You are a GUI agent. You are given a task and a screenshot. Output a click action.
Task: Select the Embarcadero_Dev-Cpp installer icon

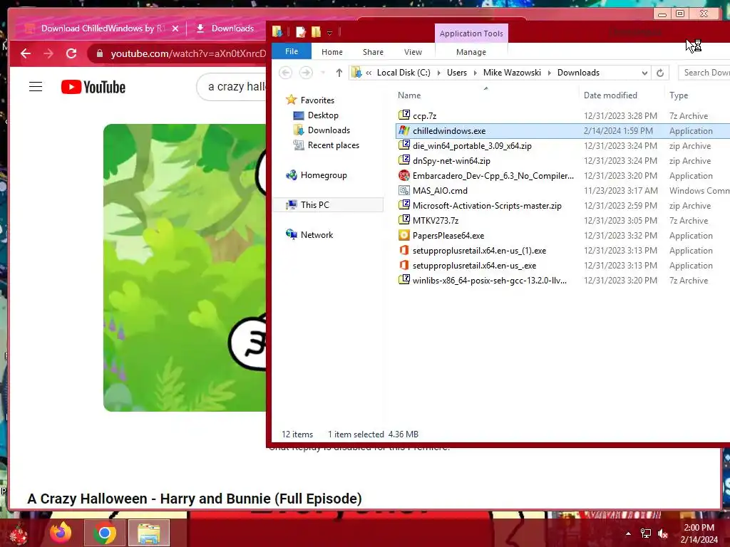(404, 175)
